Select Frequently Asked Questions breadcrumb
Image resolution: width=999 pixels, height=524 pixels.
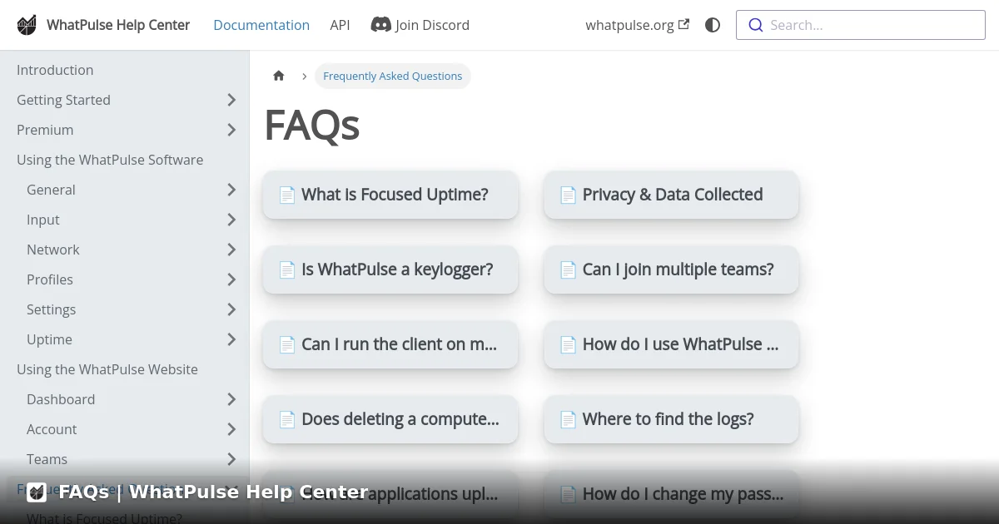click(x=393, y=76)
